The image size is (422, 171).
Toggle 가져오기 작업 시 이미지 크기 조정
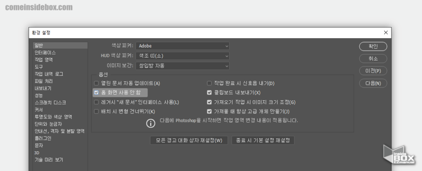[209, 102]
